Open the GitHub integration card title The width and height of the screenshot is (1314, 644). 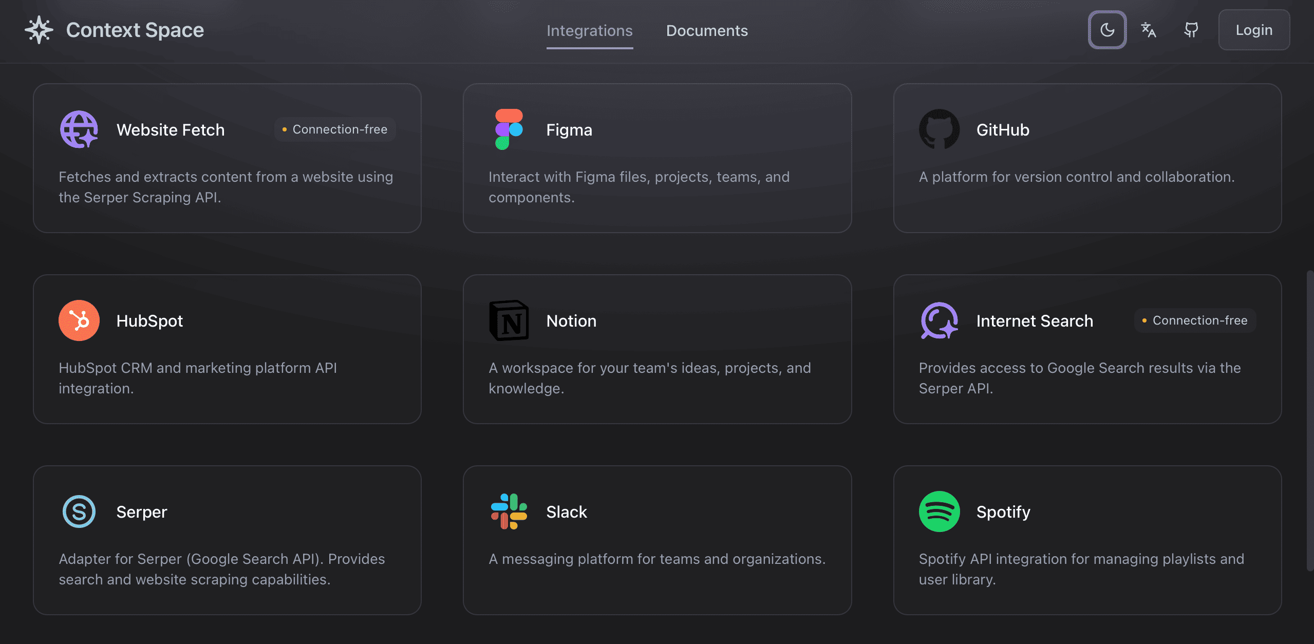point(1003,129)
